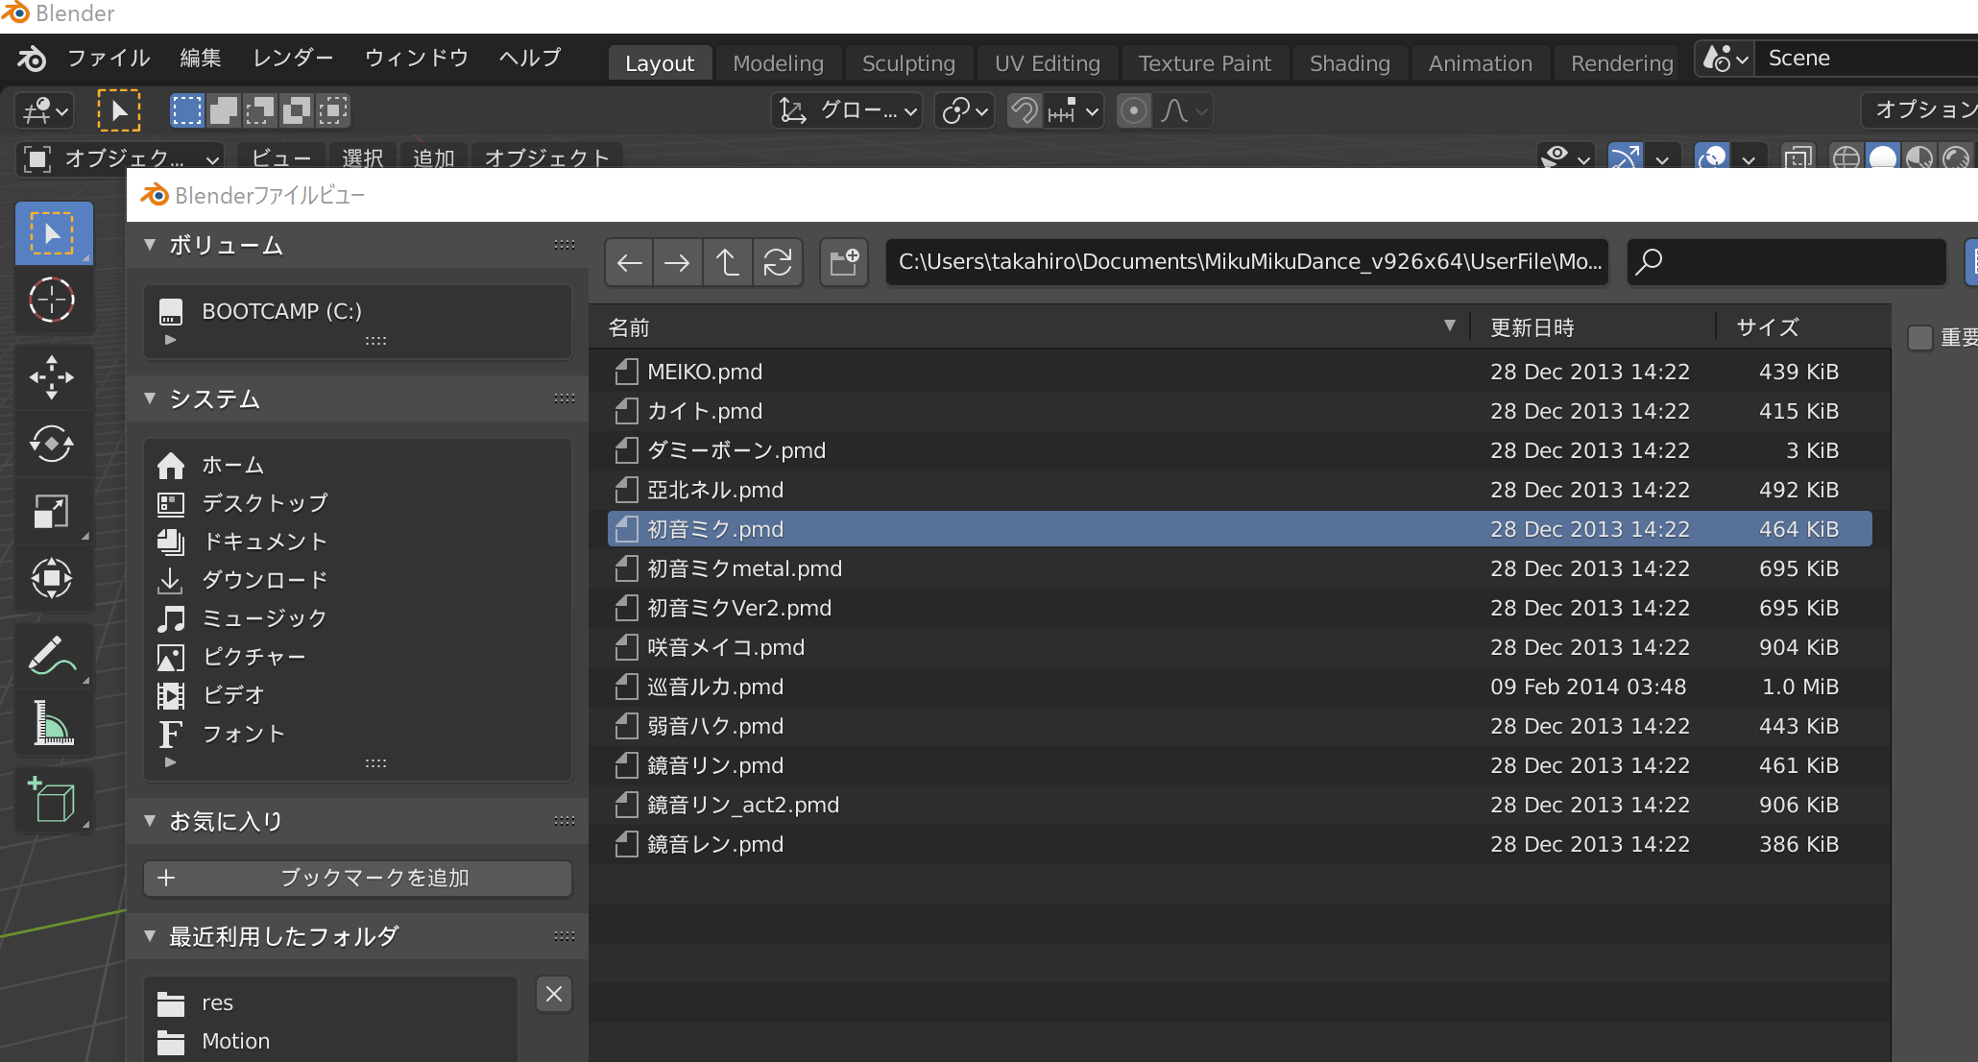
Task: Open the オプション button
Action: tap(1920, 110)
